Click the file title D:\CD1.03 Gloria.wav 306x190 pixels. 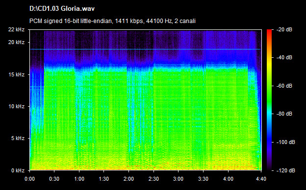tap(62, 9)
